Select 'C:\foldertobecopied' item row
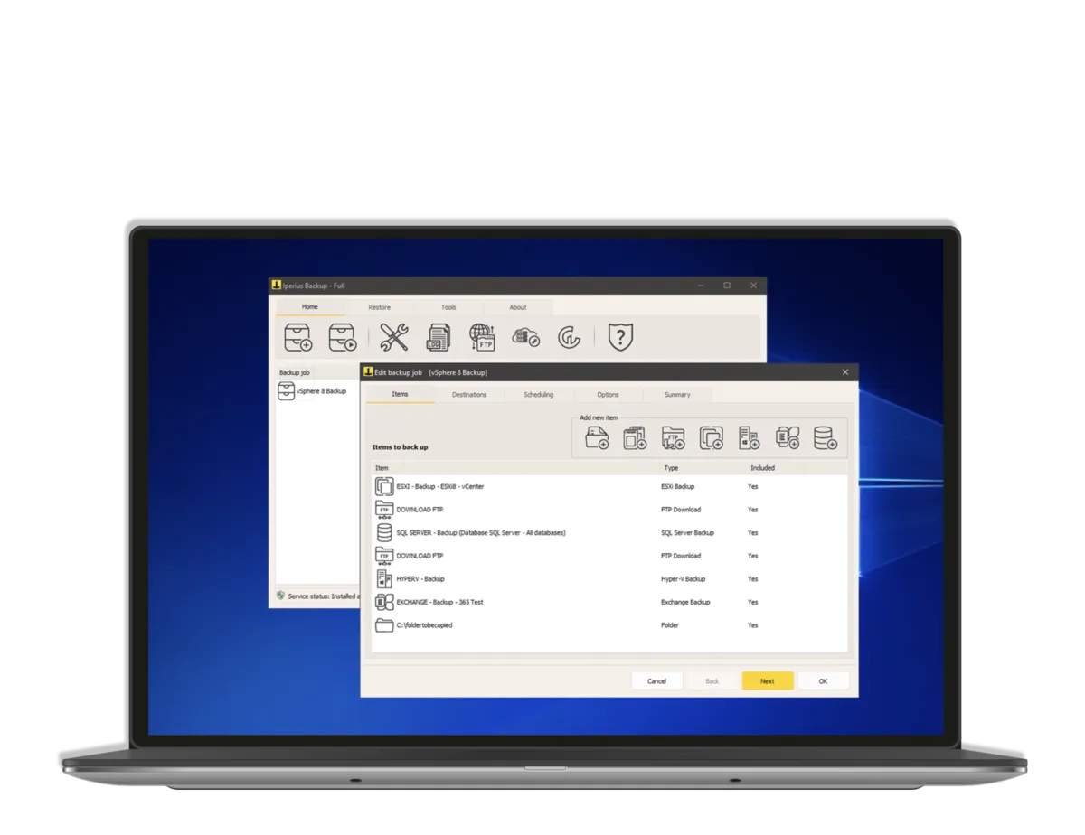This screenshot has height=835, width=1085. 610,625
